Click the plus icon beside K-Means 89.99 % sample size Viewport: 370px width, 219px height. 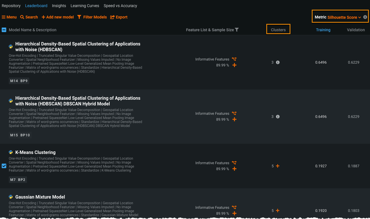pos(234,169)
